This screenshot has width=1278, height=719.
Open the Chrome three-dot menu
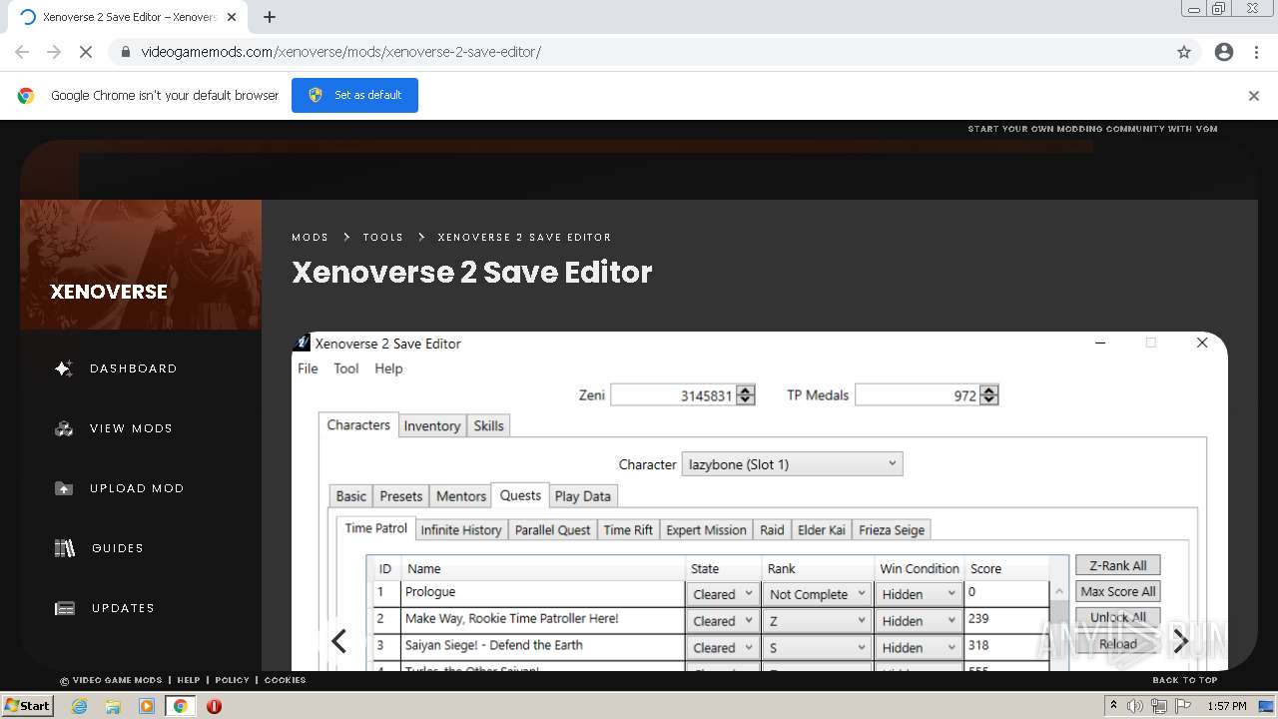click(1256, 52)
